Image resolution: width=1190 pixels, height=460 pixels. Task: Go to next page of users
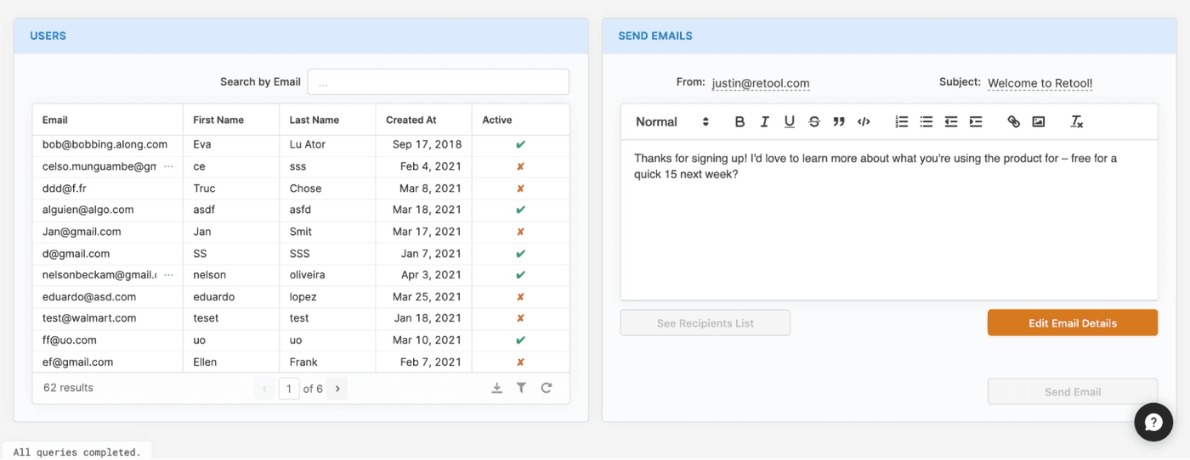337,389
